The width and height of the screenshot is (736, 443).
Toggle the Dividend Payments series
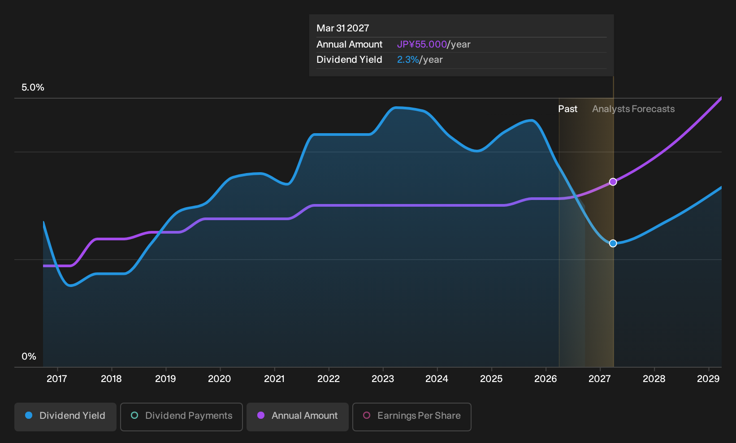point(182,417)
